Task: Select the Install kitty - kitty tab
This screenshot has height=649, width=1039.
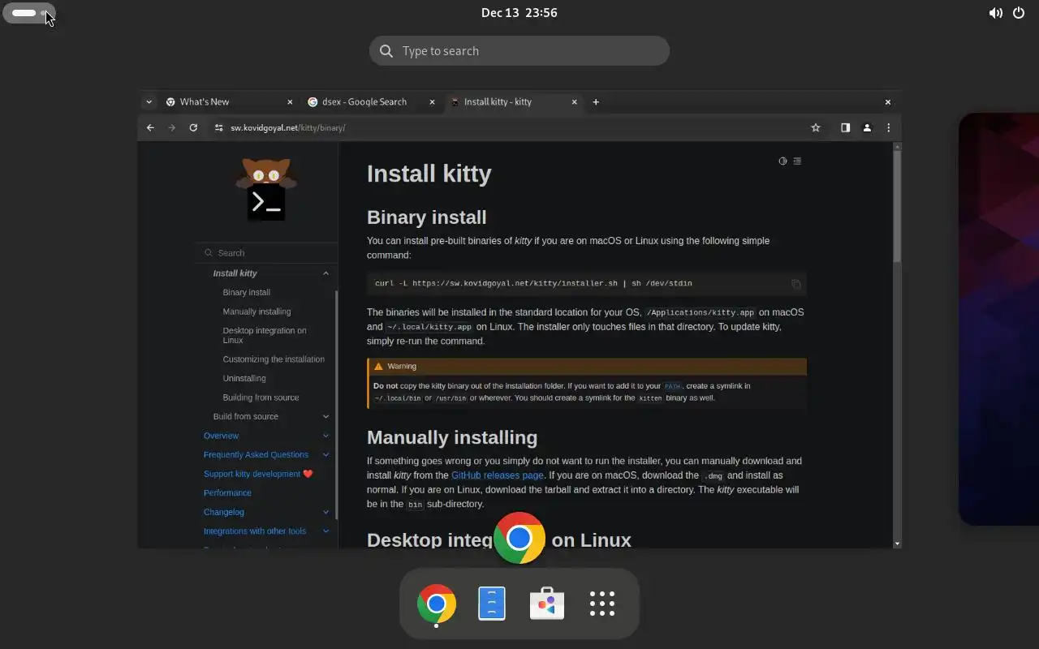Action: pyautogui.click(x=514, y=101)
